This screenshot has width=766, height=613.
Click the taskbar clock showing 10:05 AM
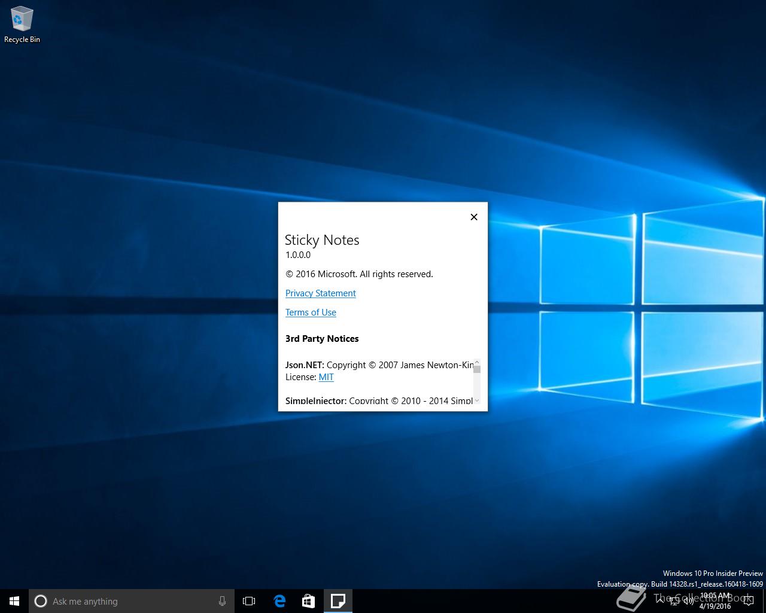coord(715,601)
